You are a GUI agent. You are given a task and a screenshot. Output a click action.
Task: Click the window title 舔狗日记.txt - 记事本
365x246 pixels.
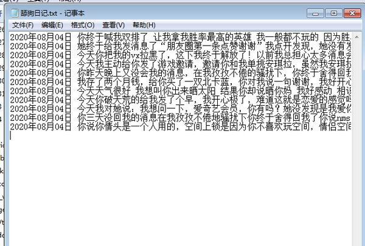tap(52, 13)
